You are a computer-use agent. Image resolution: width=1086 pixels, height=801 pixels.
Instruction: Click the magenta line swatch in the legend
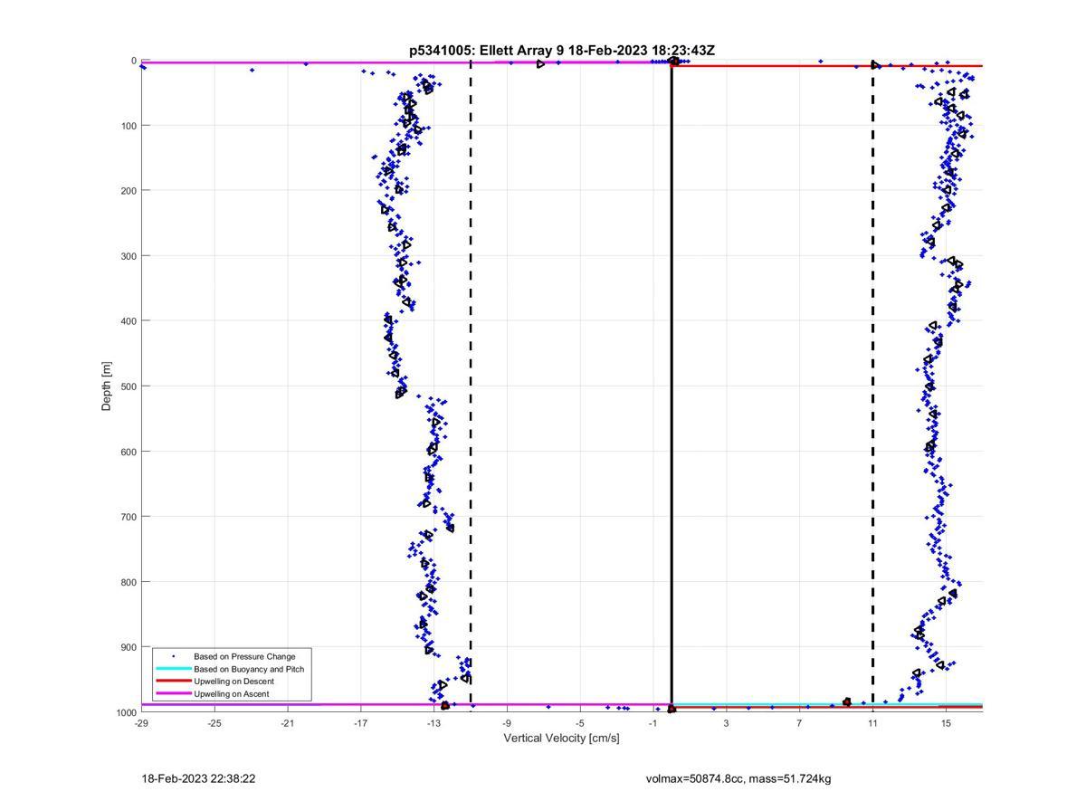coord(174,693)
